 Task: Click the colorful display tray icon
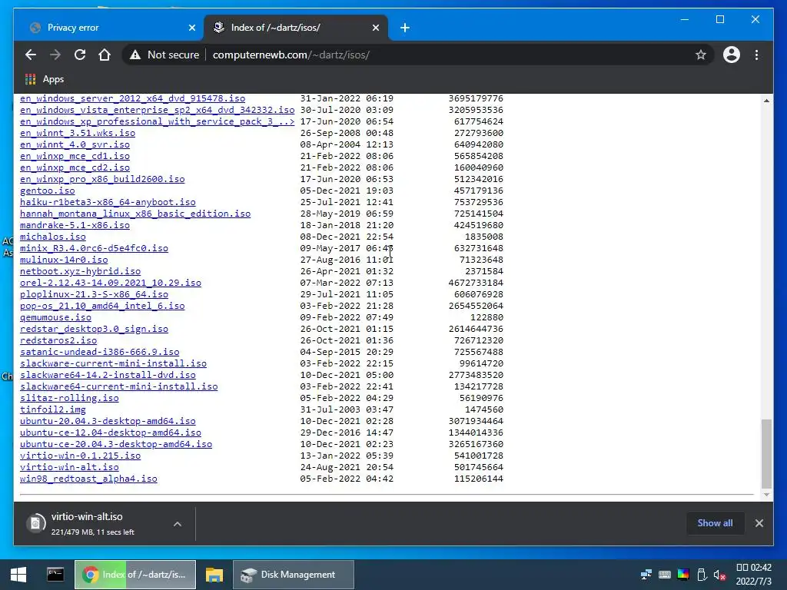coord(683,575)
